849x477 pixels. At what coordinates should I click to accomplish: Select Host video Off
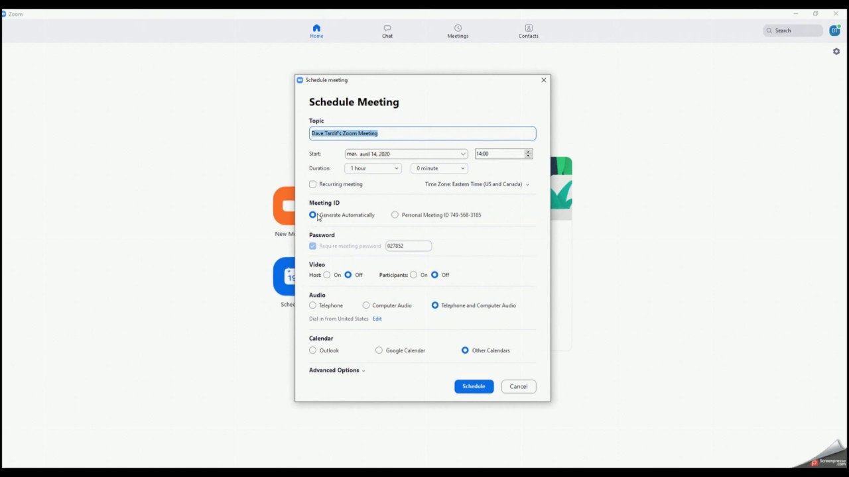(x=348, y=275)
